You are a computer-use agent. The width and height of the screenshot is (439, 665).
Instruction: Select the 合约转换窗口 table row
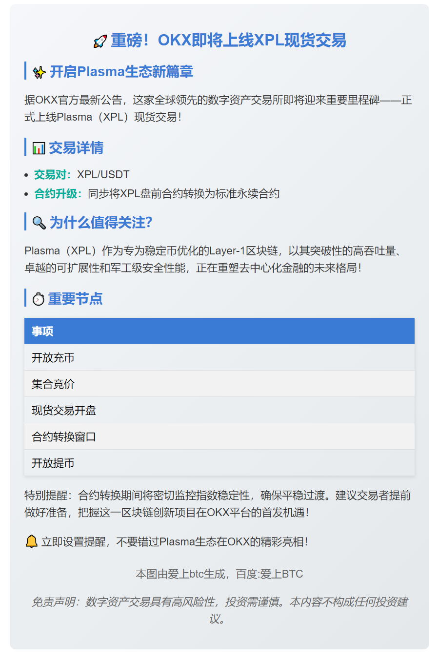coord(64,436)
